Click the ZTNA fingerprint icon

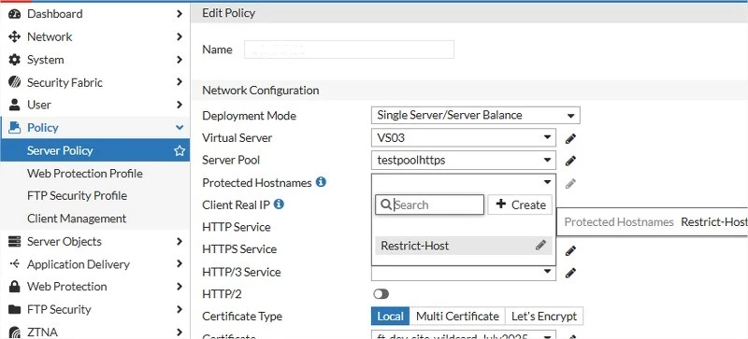[x=15, y=332]
